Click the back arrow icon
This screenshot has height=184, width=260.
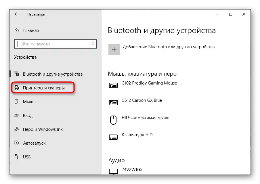point(16,14)
